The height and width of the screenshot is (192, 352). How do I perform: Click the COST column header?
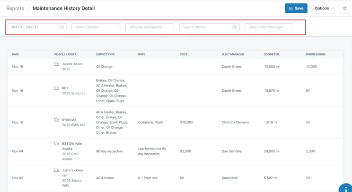(184, 54)
